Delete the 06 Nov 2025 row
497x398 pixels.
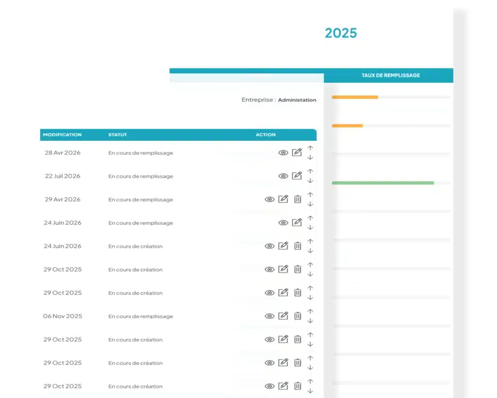[298, 316]
